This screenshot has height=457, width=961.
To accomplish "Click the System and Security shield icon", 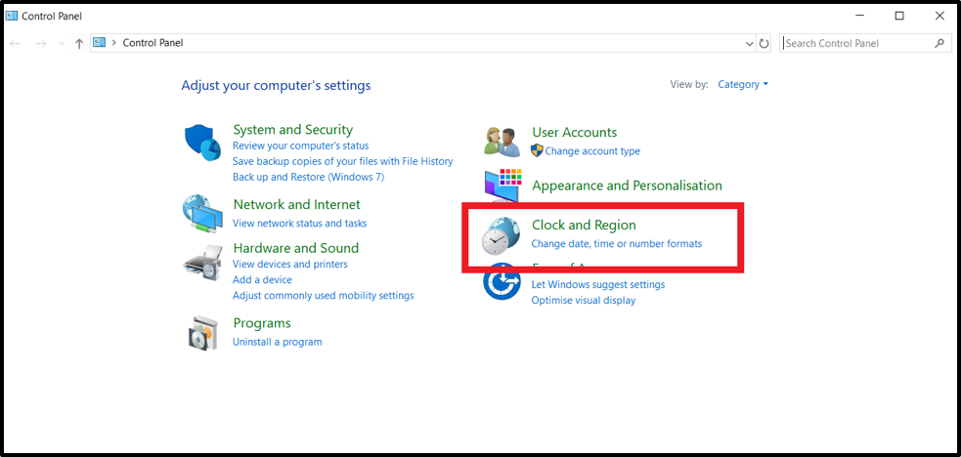I will 203,144.
